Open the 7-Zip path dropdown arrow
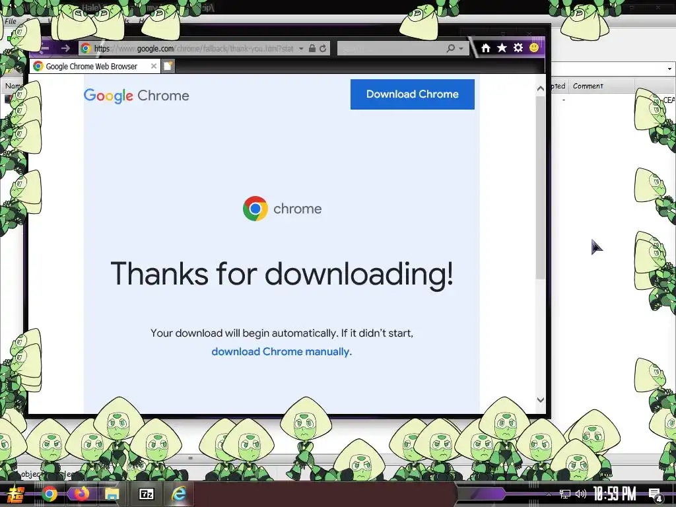The height and width of the screenshot is (507, 676). point(669,69)
